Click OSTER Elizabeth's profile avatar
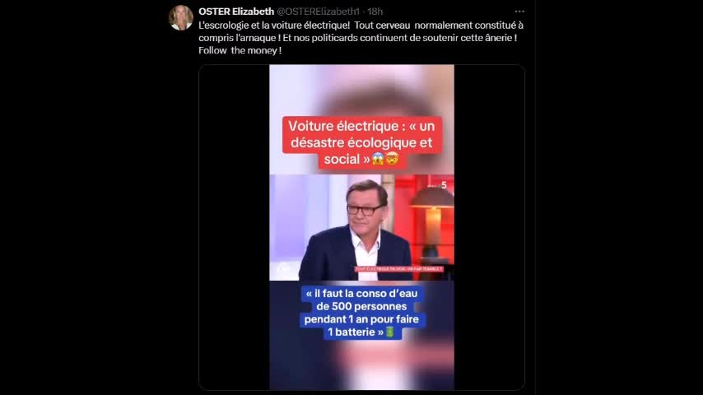Image resolution: width=703 pixels, height=395 pixels. [x=180, y=18]
